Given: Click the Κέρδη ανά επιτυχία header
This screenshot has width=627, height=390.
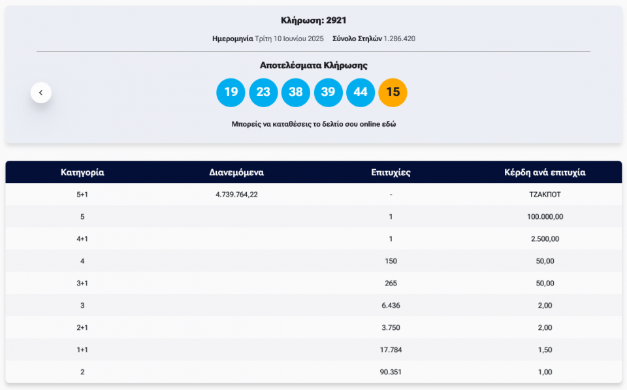Looking at the screenshot, I should point(545,172).
